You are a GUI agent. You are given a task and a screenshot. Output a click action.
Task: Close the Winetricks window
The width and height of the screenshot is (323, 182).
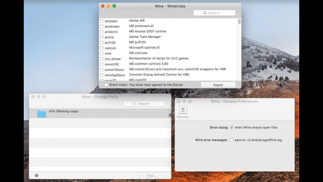pyautogui.click(x=102, y=6)
